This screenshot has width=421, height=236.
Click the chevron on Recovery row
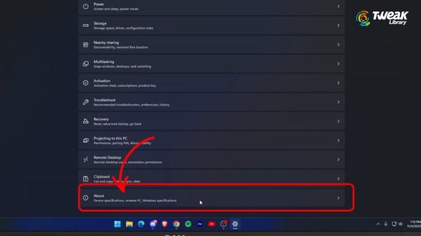pos(338,121)
